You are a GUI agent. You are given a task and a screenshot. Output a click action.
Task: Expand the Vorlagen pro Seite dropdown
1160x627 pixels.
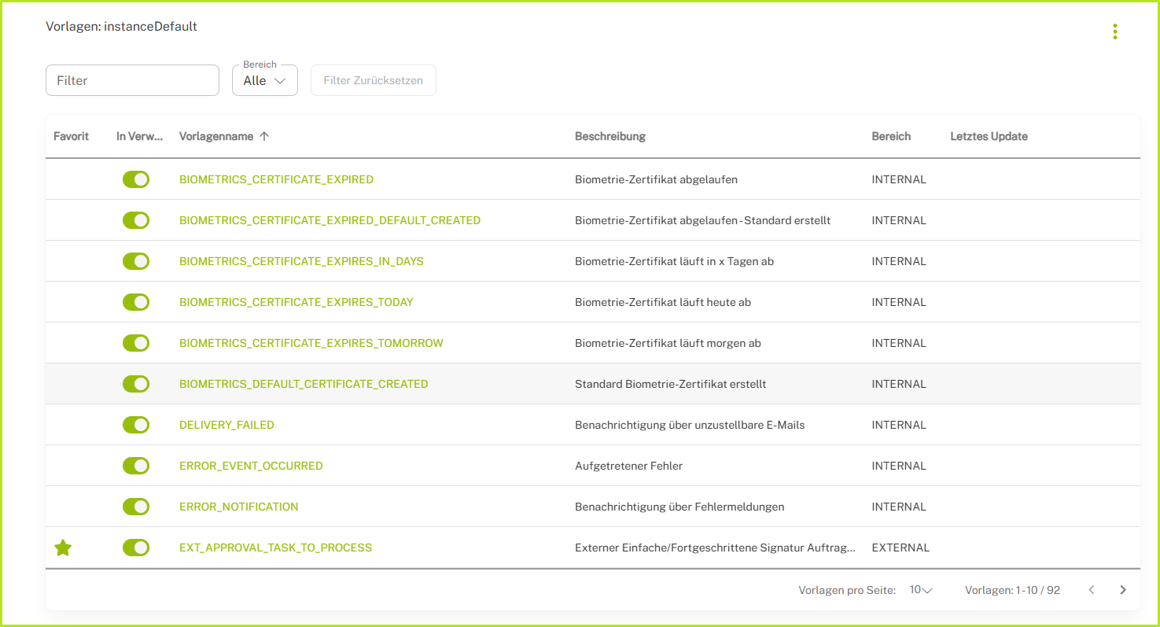tap(920, 590)
